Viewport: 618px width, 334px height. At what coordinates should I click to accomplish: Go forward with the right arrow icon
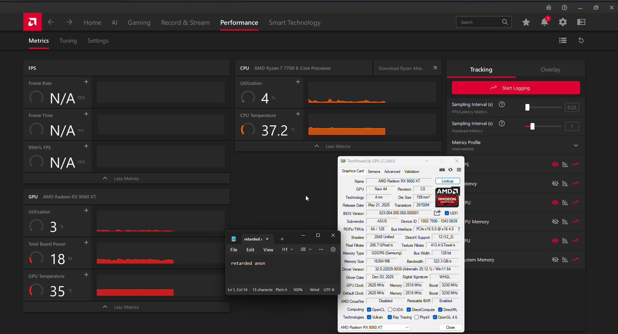click(69, 22)
